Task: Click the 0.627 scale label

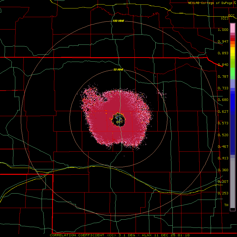Action: [223, 112]
